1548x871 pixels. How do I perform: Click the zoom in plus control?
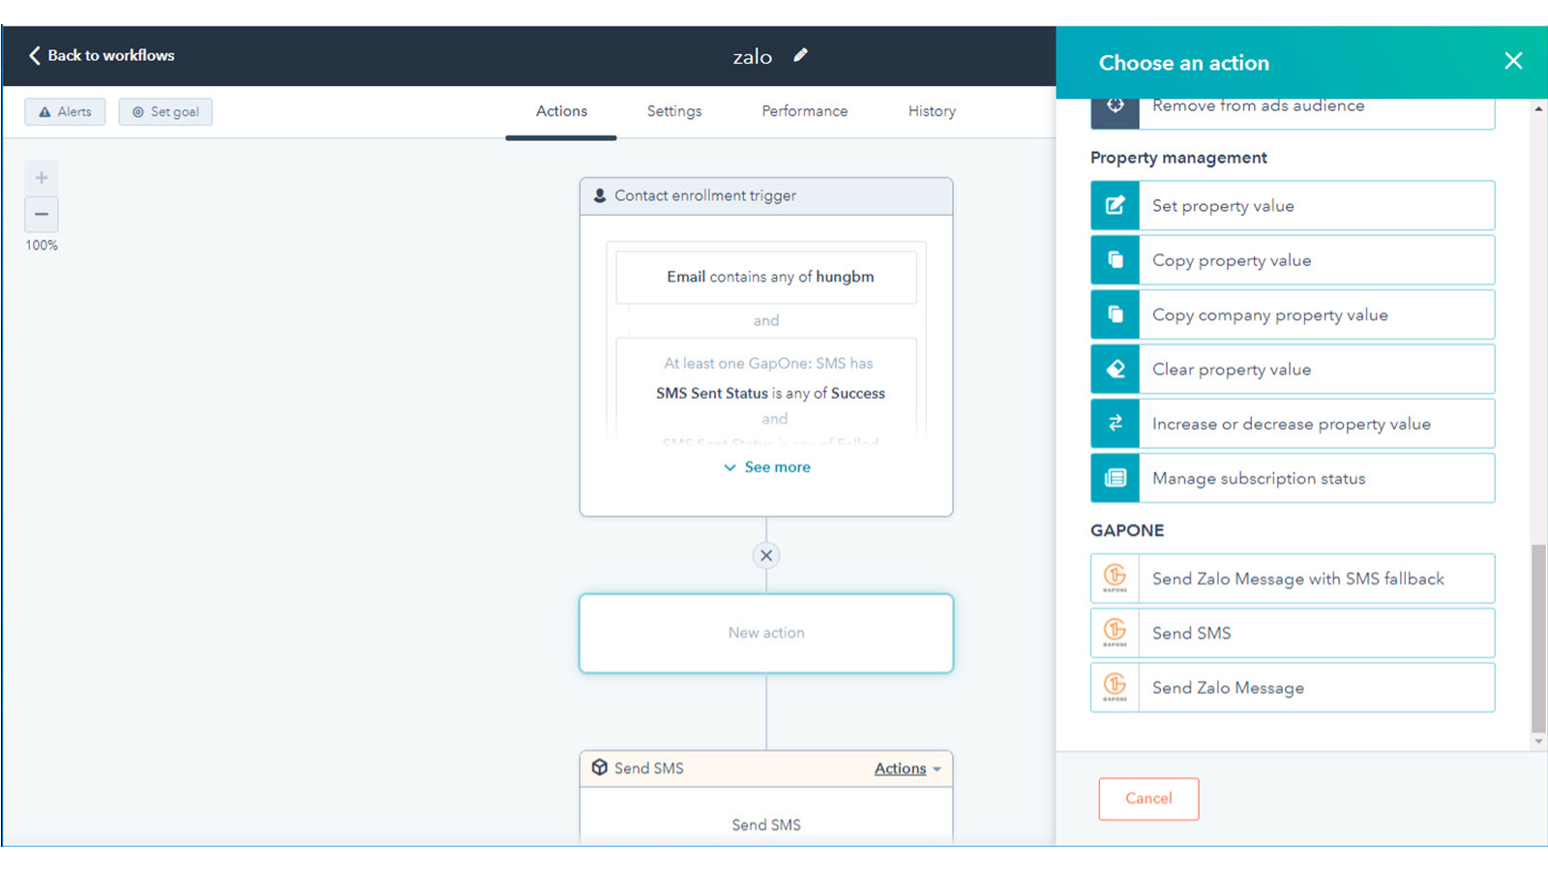pyautogui.click(x=41, y=177)
